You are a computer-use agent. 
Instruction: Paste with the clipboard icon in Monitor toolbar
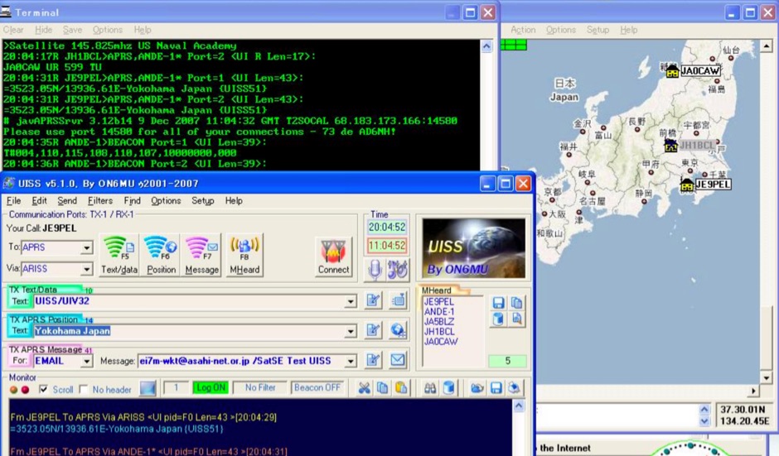pyautogui.click(x=401, y=388)
